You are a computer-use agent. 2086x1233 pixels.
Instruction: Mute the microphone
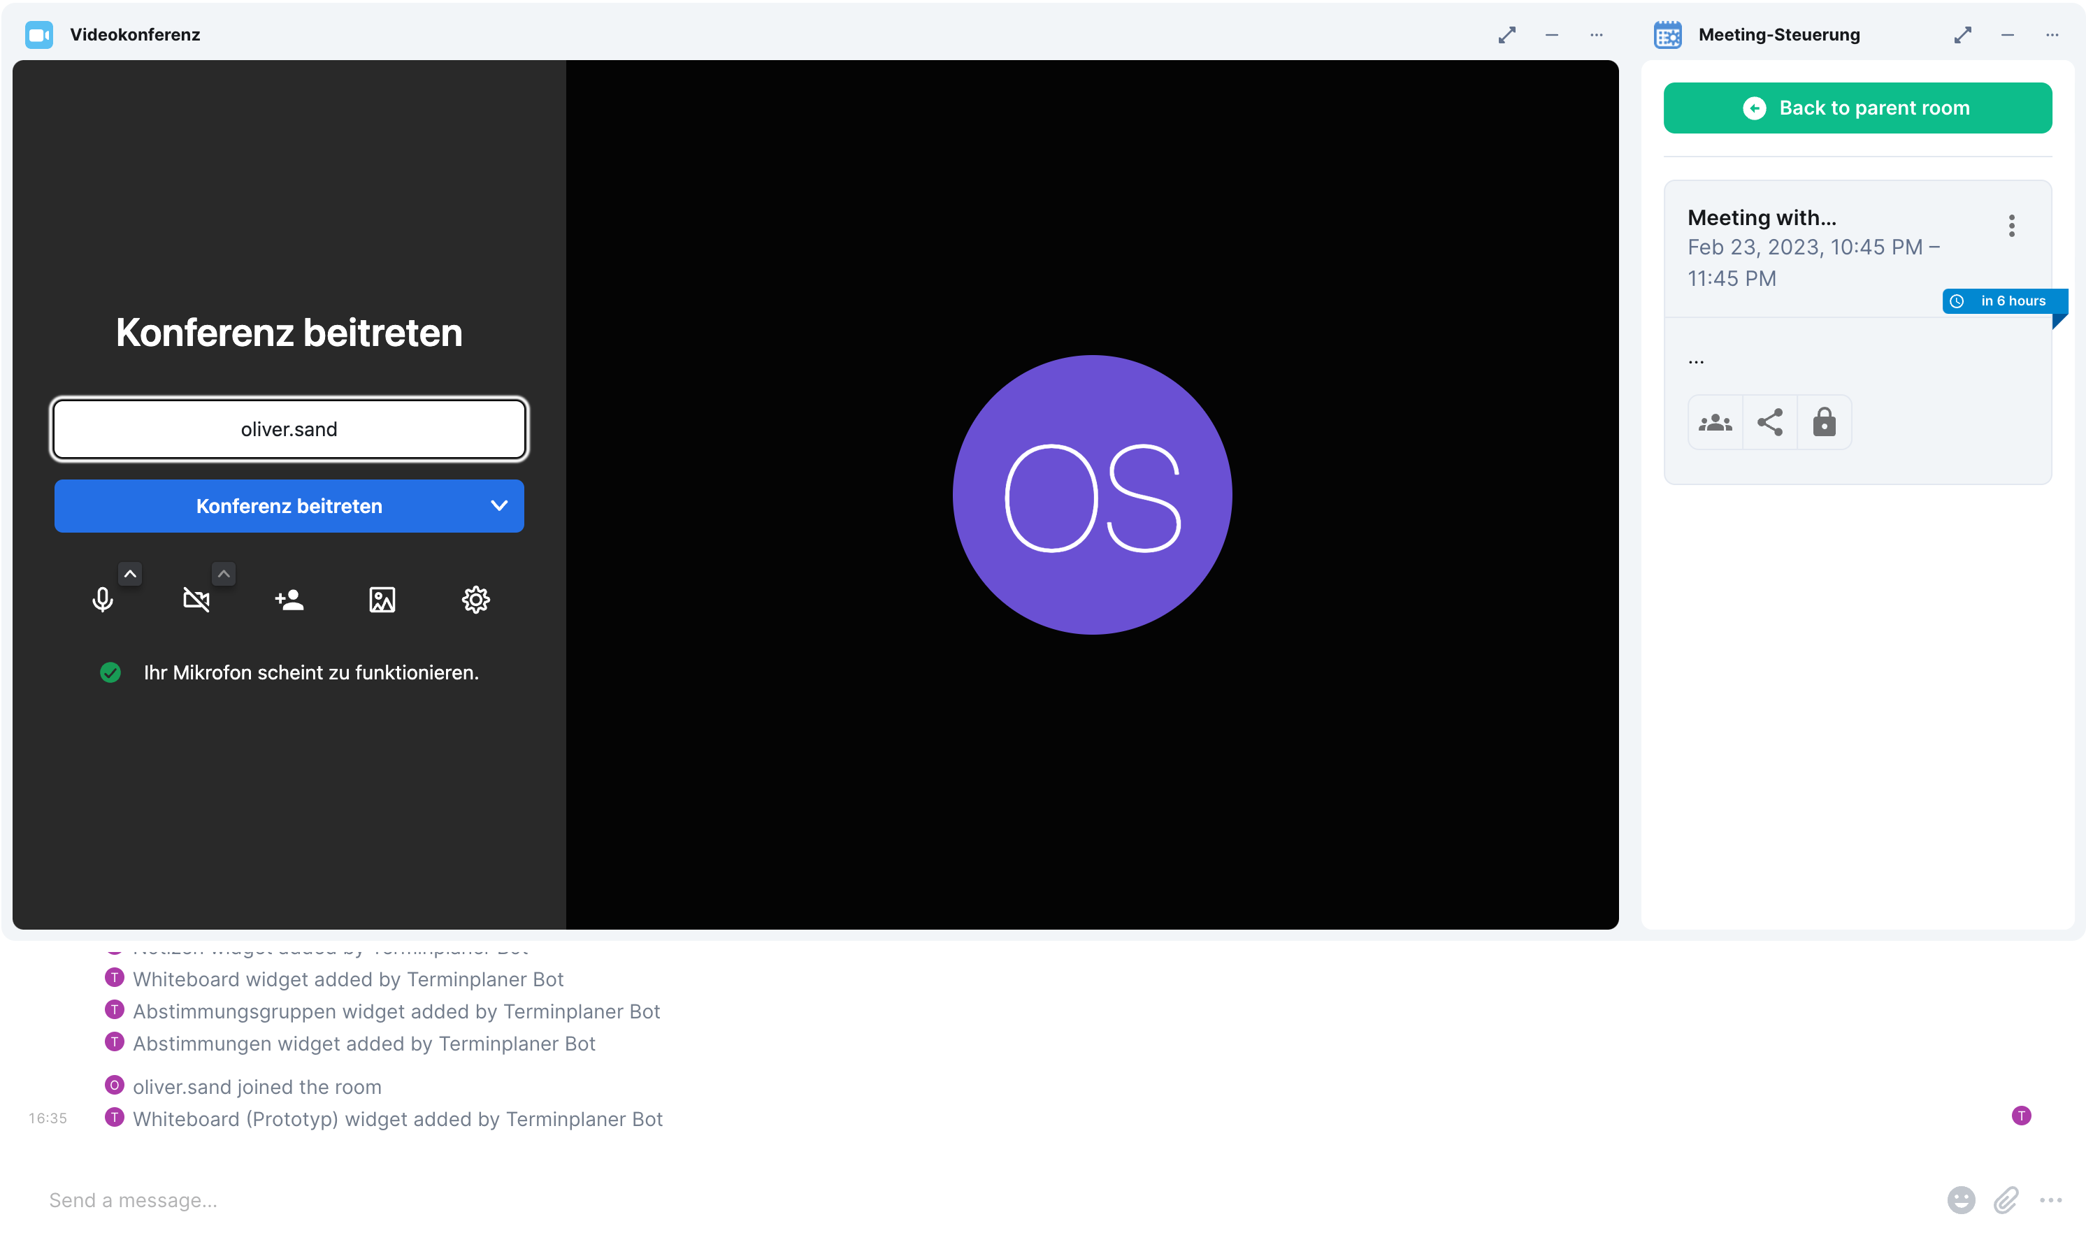point(102,599)
